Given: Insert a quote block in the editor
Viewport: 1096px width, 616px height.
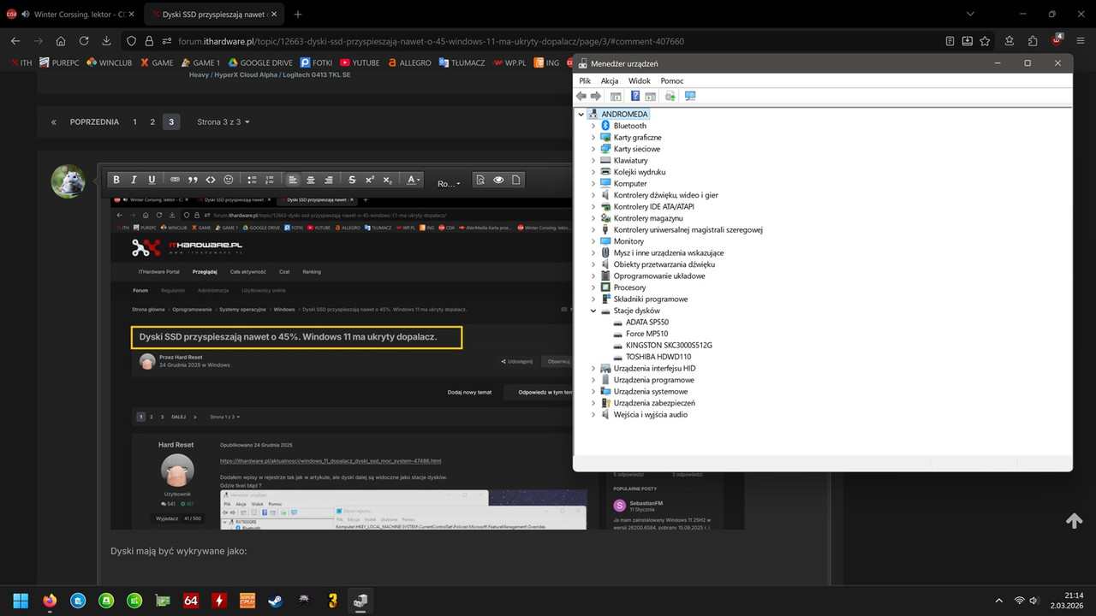Looking at the screenshot, I should click(193, 180).
